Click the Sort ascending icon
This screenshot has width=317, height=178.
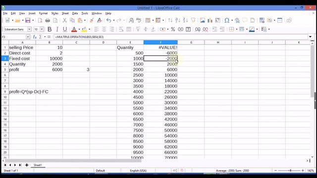[178, 20]
